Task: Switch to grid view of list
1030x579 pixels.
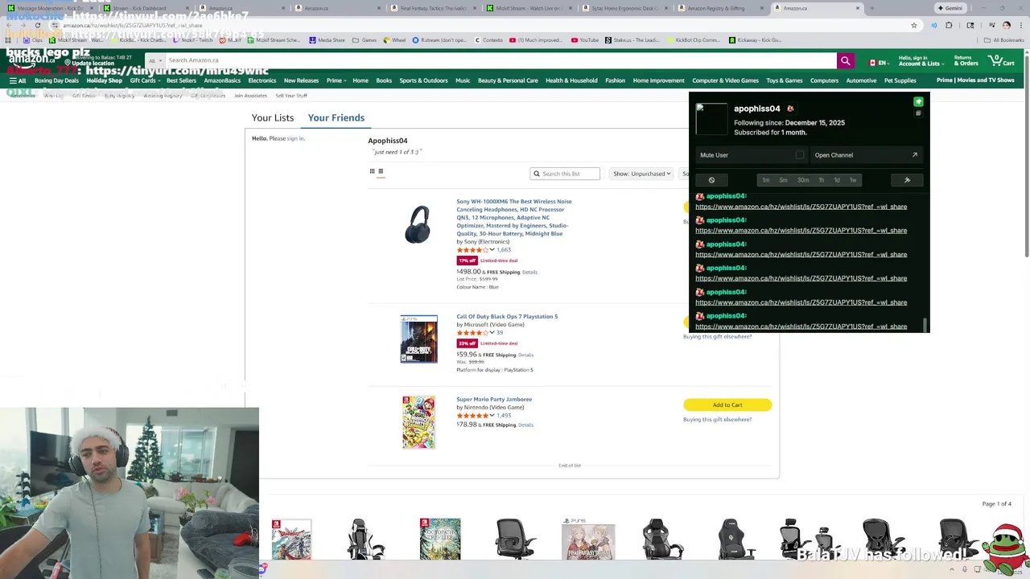Action: [372, 170]
